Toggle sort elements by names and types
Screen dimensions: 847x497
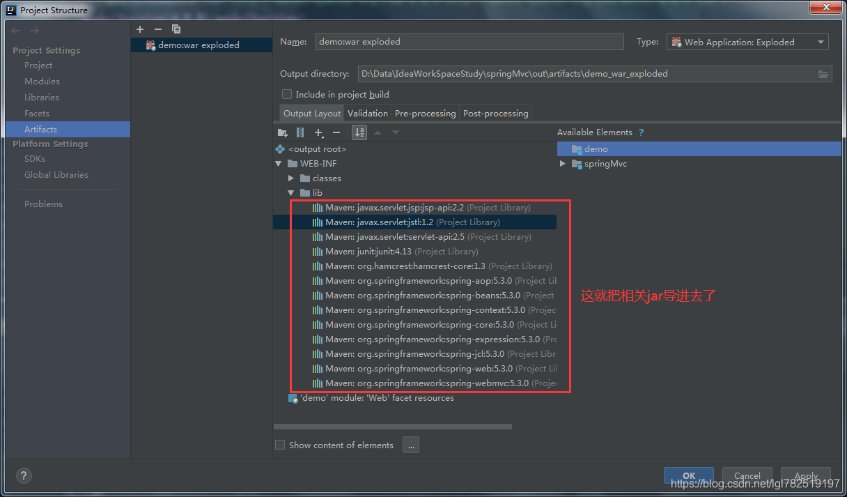click(x=359, y=132)
